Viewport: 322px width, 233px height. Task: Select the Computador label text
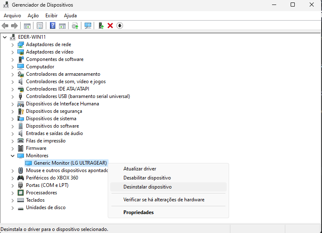coord(40,67)
